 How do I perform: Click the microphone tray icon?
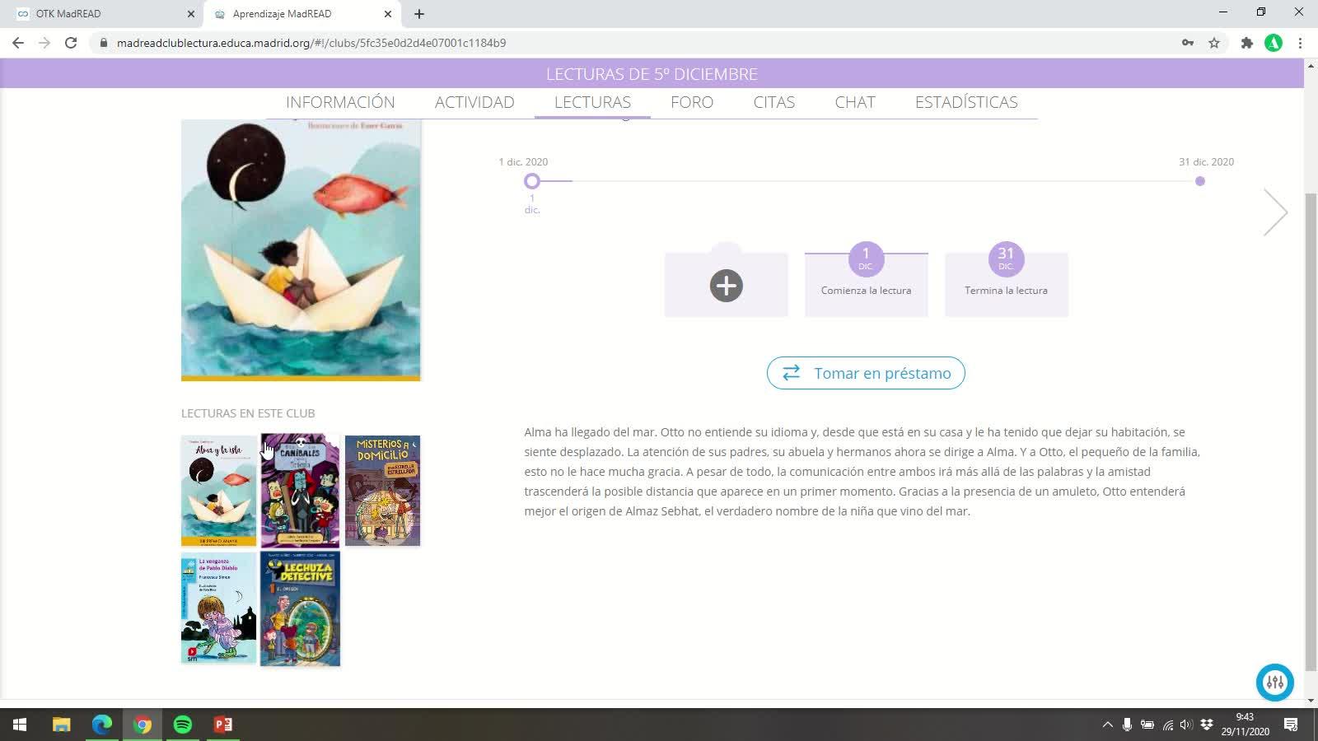(x=1127, y=725)
